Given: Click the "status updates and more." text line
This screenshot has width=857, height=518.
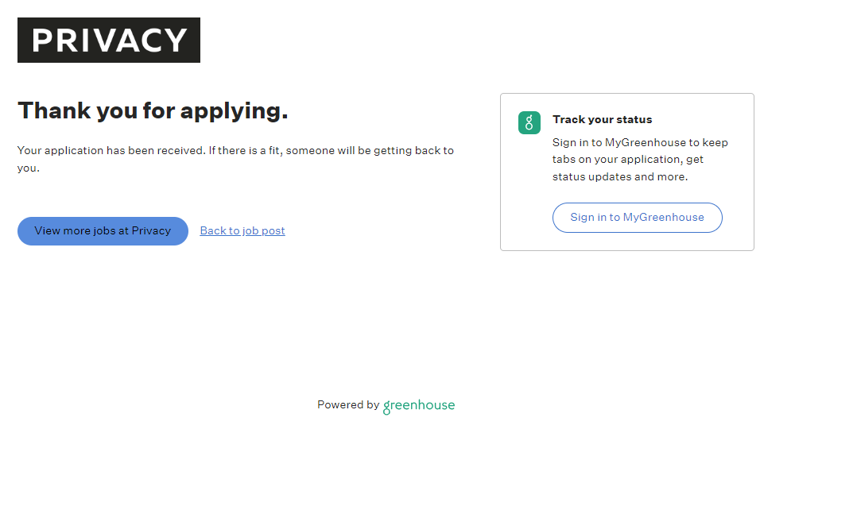Looking at the screenshot, I should 619,176.
